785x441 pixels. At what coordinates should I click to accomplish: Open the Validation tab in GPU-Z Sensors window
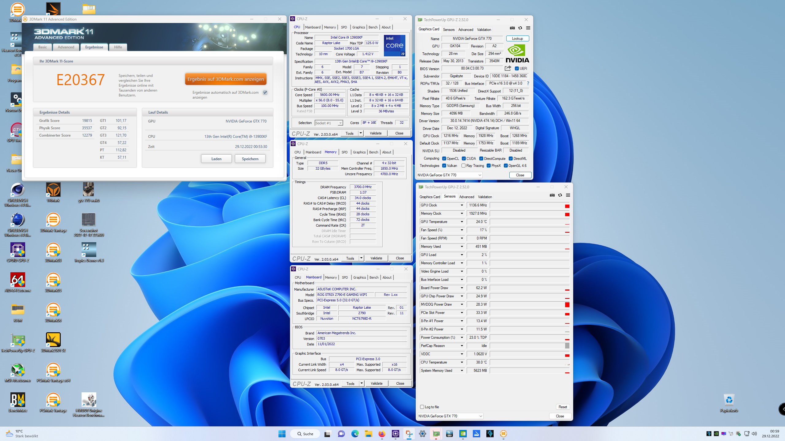(485, 197)
